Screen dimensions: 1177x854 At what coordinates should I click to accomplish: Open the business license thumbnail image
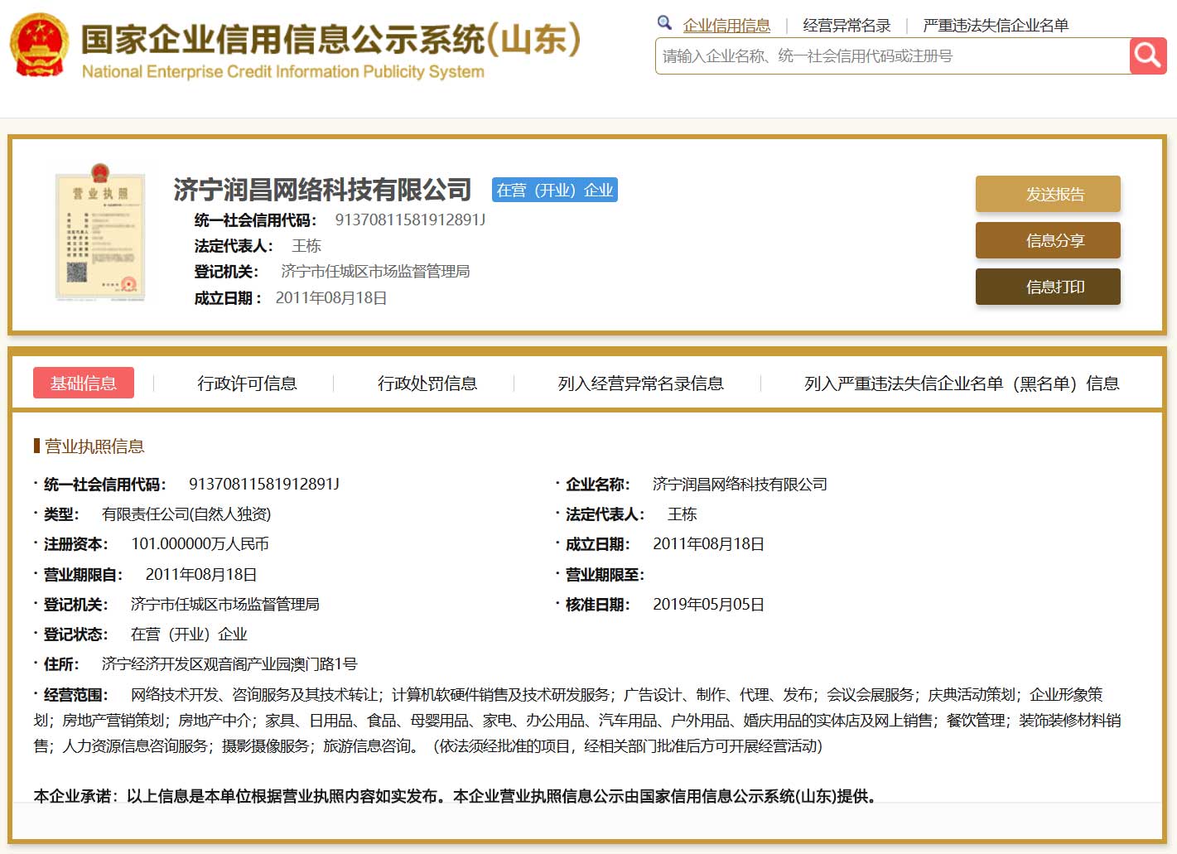tap(100, 232)
